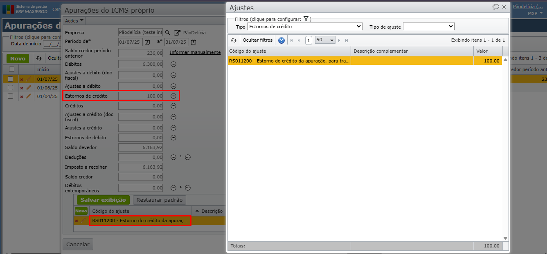Open ellipsis beside Créditos

pos(173,106)
